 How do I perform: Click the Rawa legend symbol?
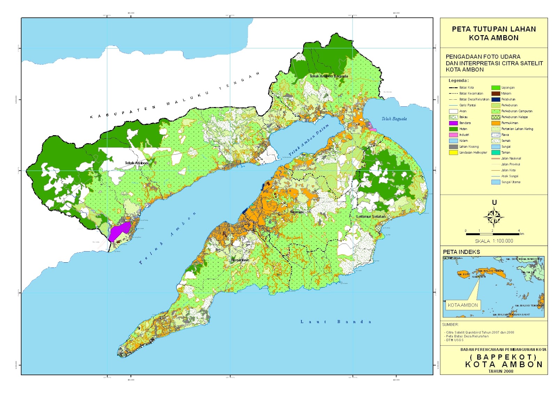(x=496, y=135)
